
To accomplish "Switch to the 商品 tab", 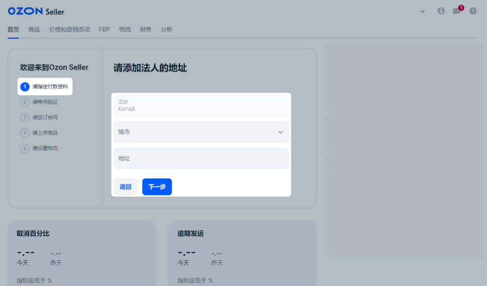I will point(34,30).
